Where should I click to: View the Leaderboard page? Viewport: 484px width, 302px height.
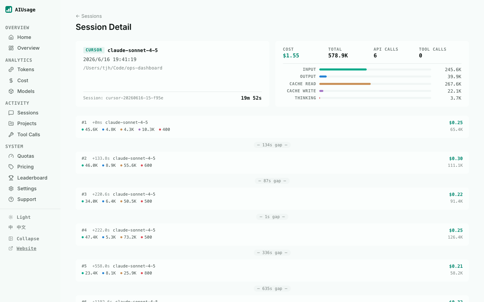coord(30,178)
